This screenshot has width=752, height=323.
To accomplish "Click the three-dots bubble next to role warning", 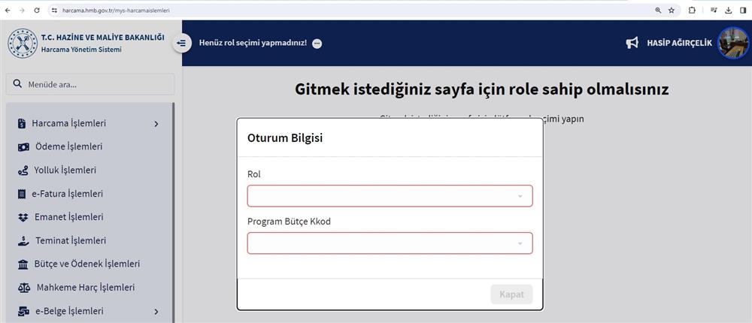I will point(317,44).
